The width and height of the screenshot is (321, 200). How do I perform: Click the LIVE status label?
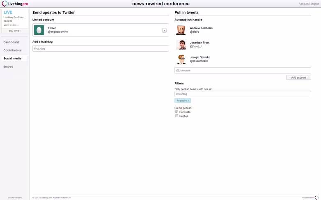tap(8, 12)
